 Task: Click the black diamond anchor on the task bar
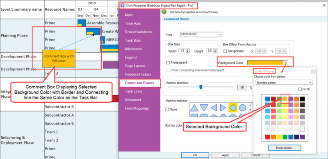[93, 35]
